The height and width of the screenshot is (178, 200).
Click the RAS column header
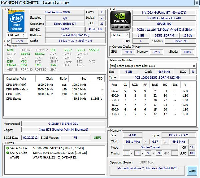tap(155, 85)
